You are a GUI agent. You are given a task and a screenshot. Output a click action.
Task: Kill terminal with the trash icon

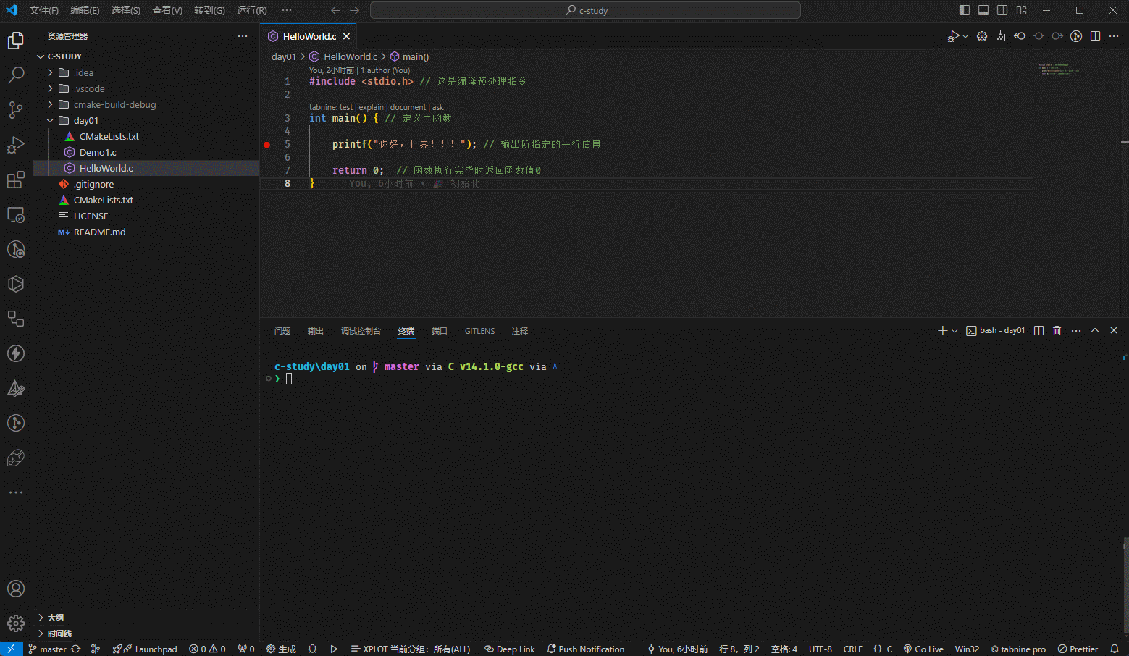coord(1057,331)
